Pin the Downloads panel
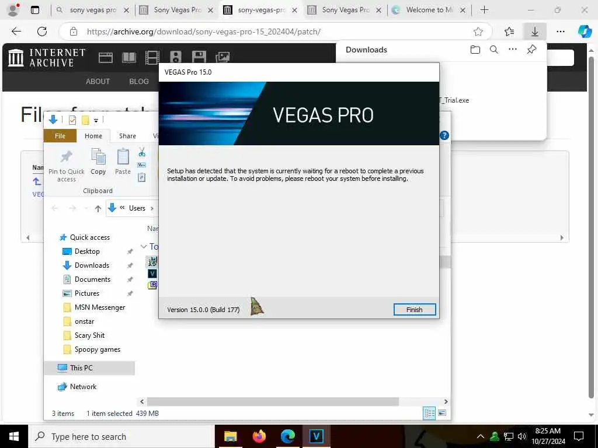The height and width of the screenshot is (448, 598). (531, 50)
